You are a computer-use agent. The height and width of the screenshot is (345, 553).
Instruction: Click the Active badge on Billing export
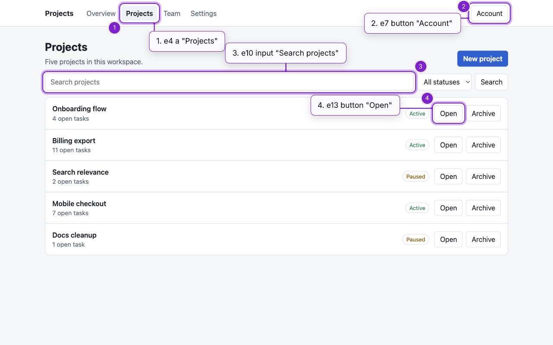click(417, 145)
